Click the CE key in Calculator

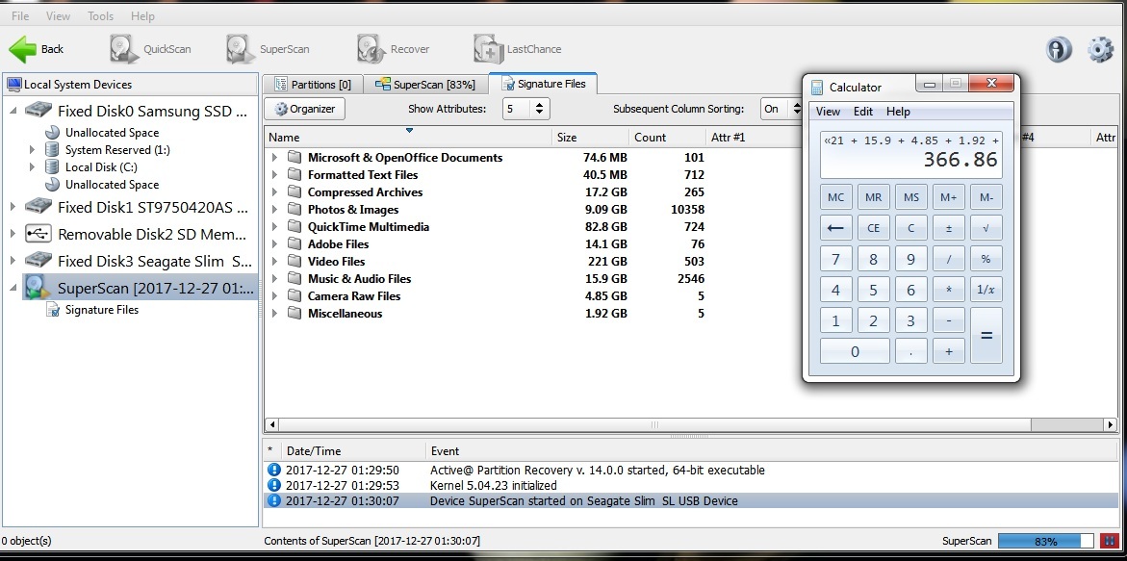(873, 228)
